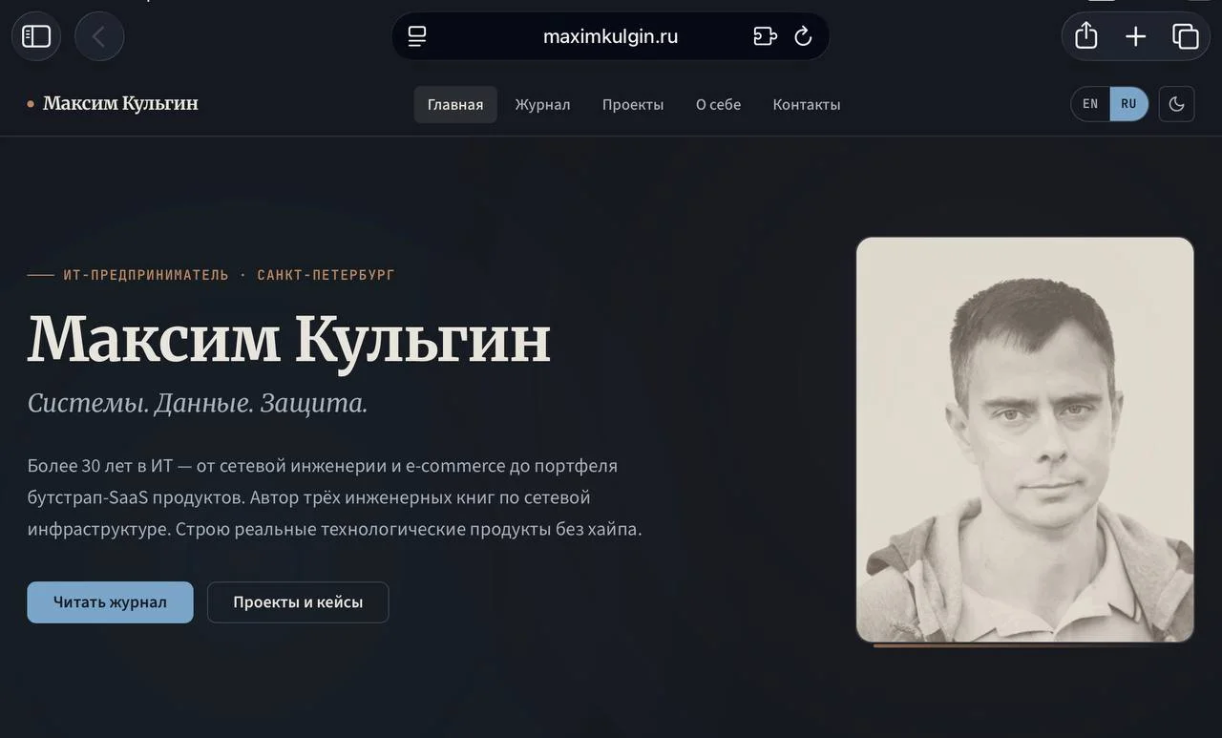Open the О себе page
1222x738 pixels.
pos(718,104)
